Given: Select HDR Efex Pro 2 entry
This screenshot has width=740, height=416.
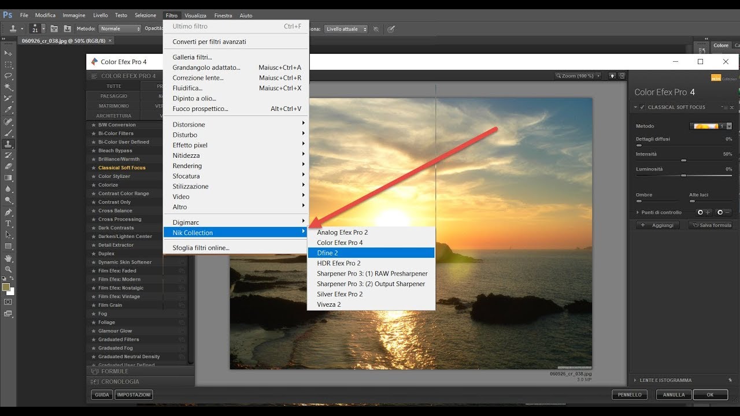Looking at the screenshot, I should coord(371,263).
